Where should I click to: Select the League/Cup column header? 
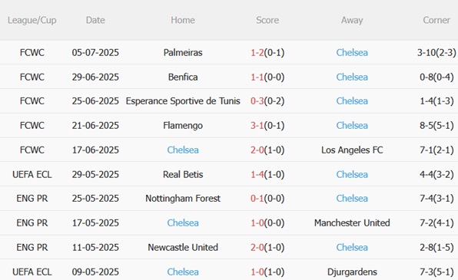coord(32,20)
